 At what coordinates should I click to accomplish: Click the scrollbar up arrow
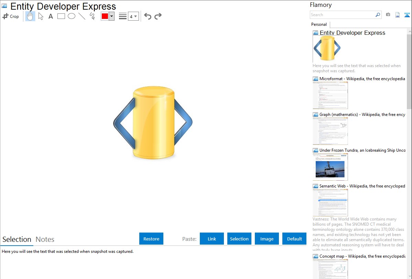click(x=409, y=31)
